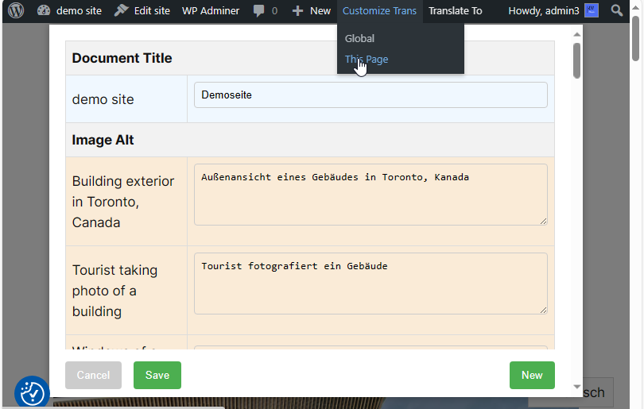This screenshot has width=644, height=409.
Task: Click the blue accessibility widget icon
Action: (x=33, y=392)
